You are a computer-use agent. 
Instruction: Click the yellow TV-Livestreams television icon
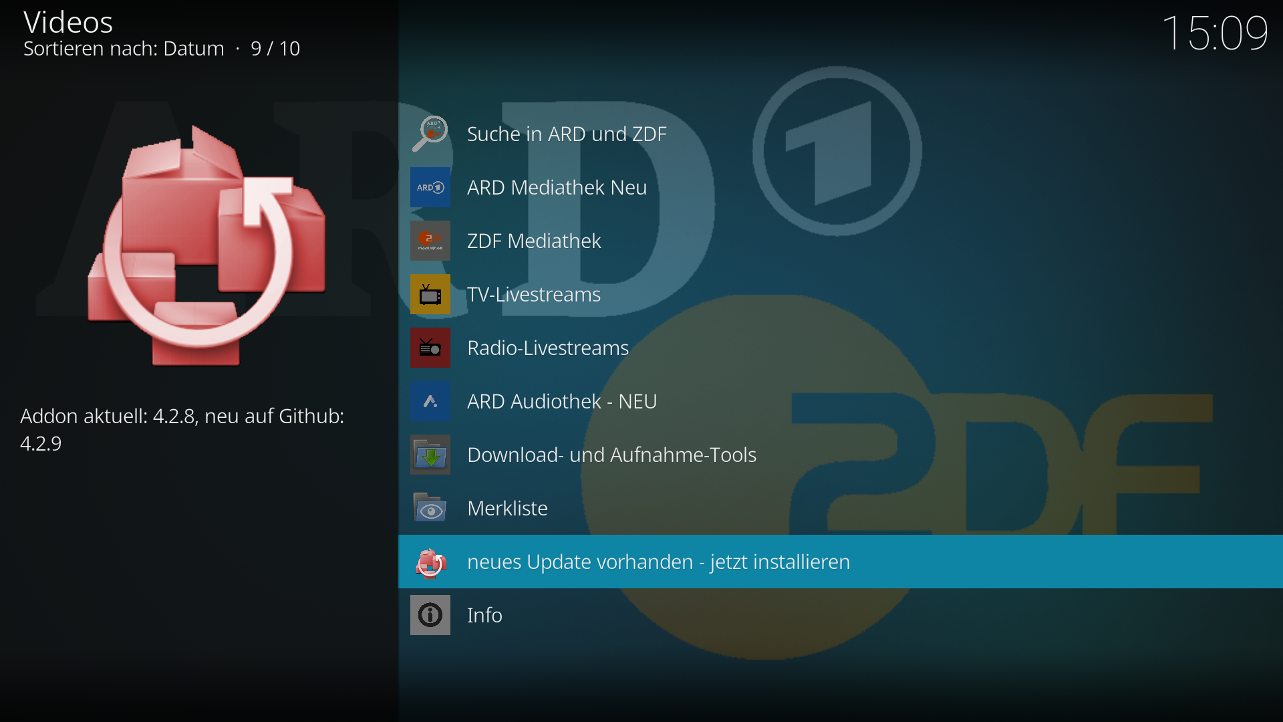pos(430,294)
